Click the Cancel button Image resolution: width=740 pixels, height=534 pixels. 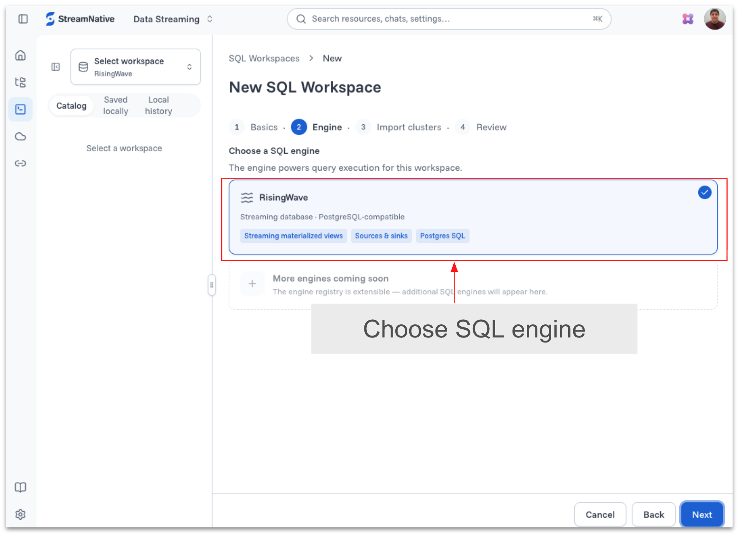[600, 515]
